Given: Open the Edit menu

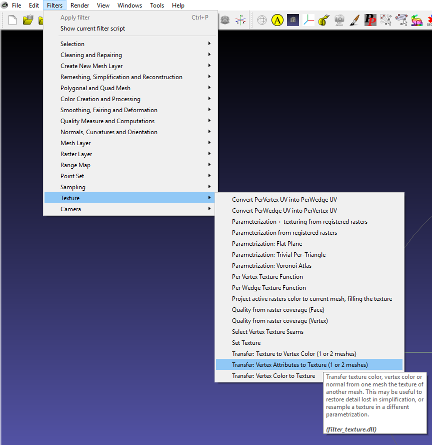Looking at the screenshot, I should [33, 6].
